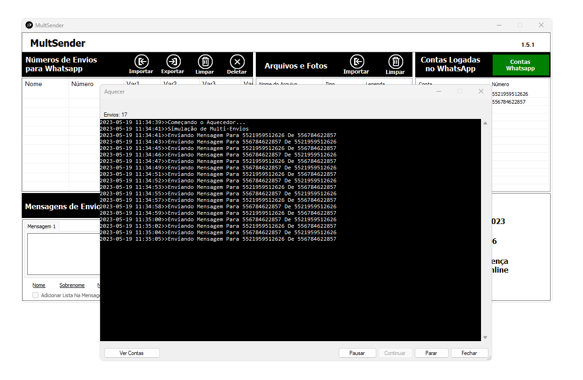Screen dimensions: 583x380
Task: Click the log scrollbar down arrow
Action: tap(485, 337)
